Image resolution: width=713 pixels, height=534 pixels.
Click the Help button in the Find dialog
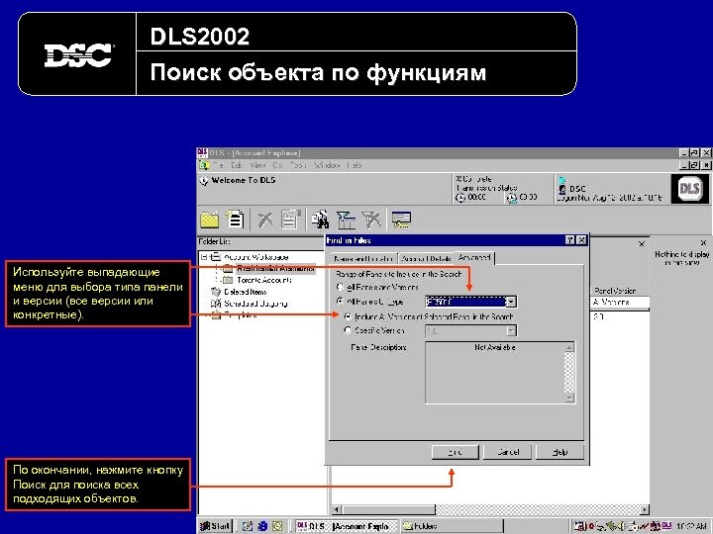[x=560, y=452]
